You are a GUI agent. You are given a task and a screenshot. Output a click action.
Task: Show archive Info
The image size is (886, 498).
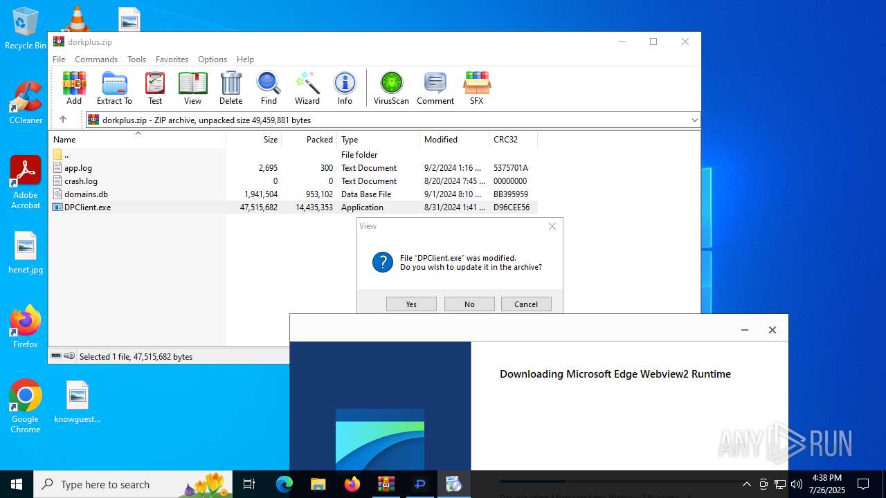(x=345, y=88)
